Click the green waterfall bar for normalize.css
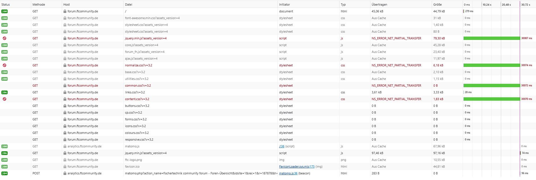The height and width of the screenshot is (180, 536). [x=491, y=65]
